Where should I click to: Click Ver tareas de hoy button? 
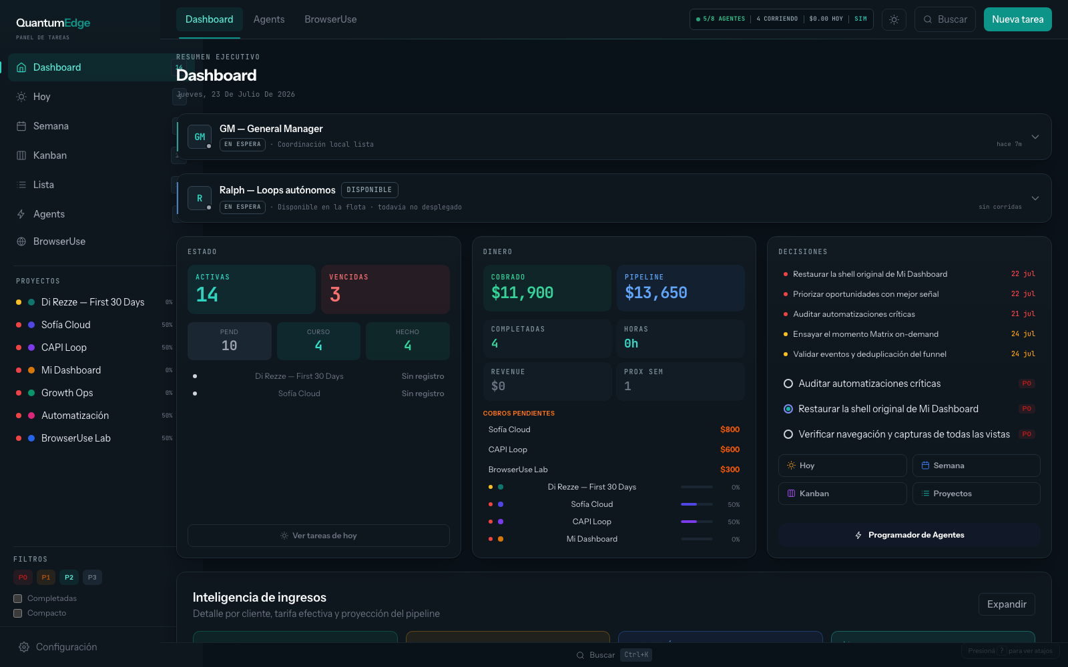[x=318, y=536]
